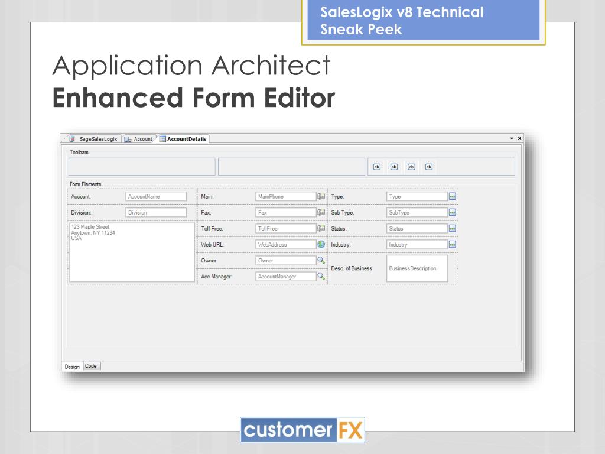Screen dimensions: 605x454
Task: Select the 'Web URL:' label
Action: point(212,244)
